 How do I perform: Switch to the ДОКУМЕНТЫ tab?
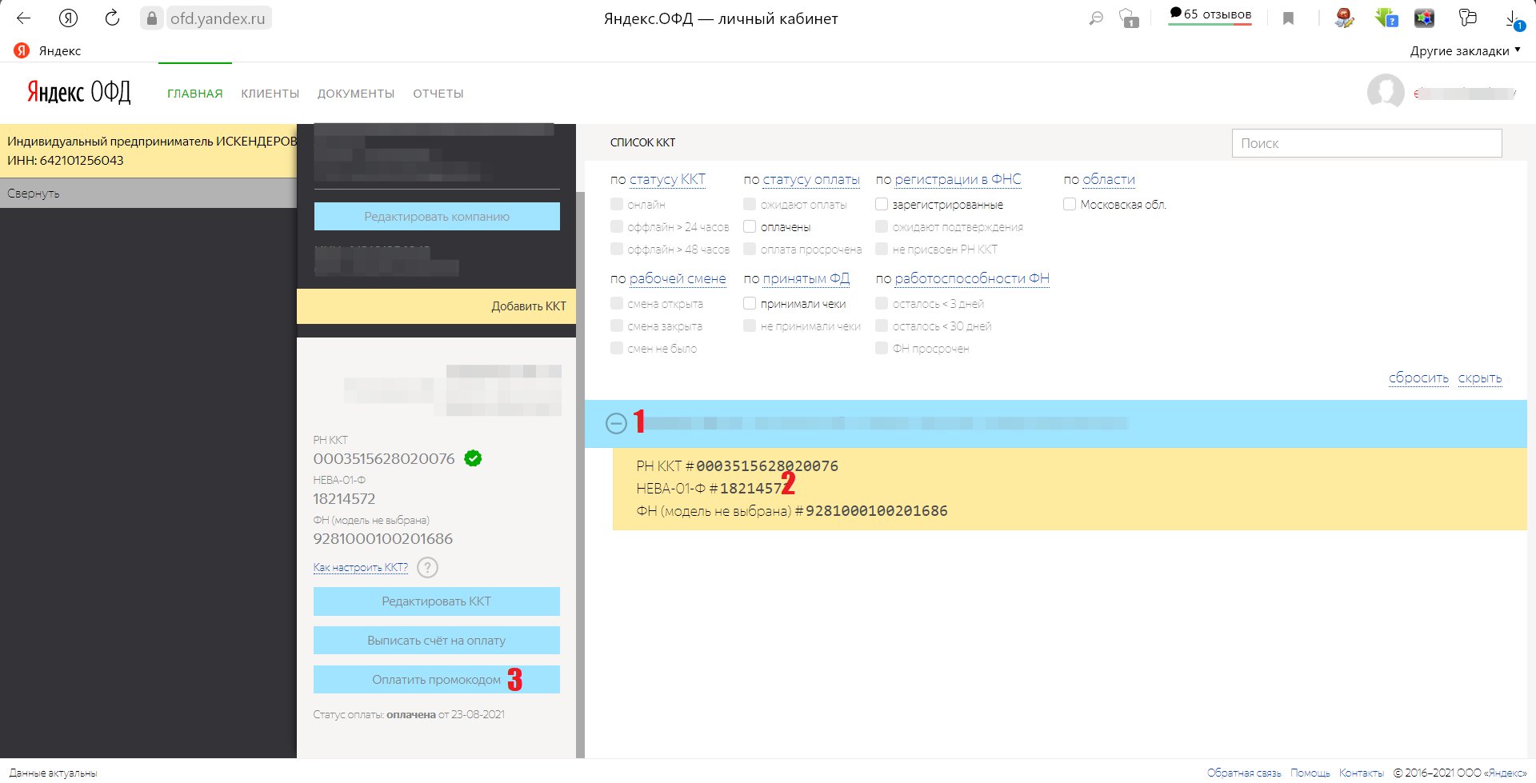coord(356,94)
